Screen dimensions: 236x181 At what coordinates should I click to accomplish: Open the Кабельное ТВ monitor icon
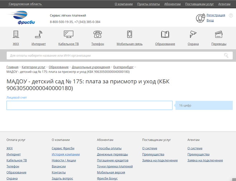click(68, 34)
